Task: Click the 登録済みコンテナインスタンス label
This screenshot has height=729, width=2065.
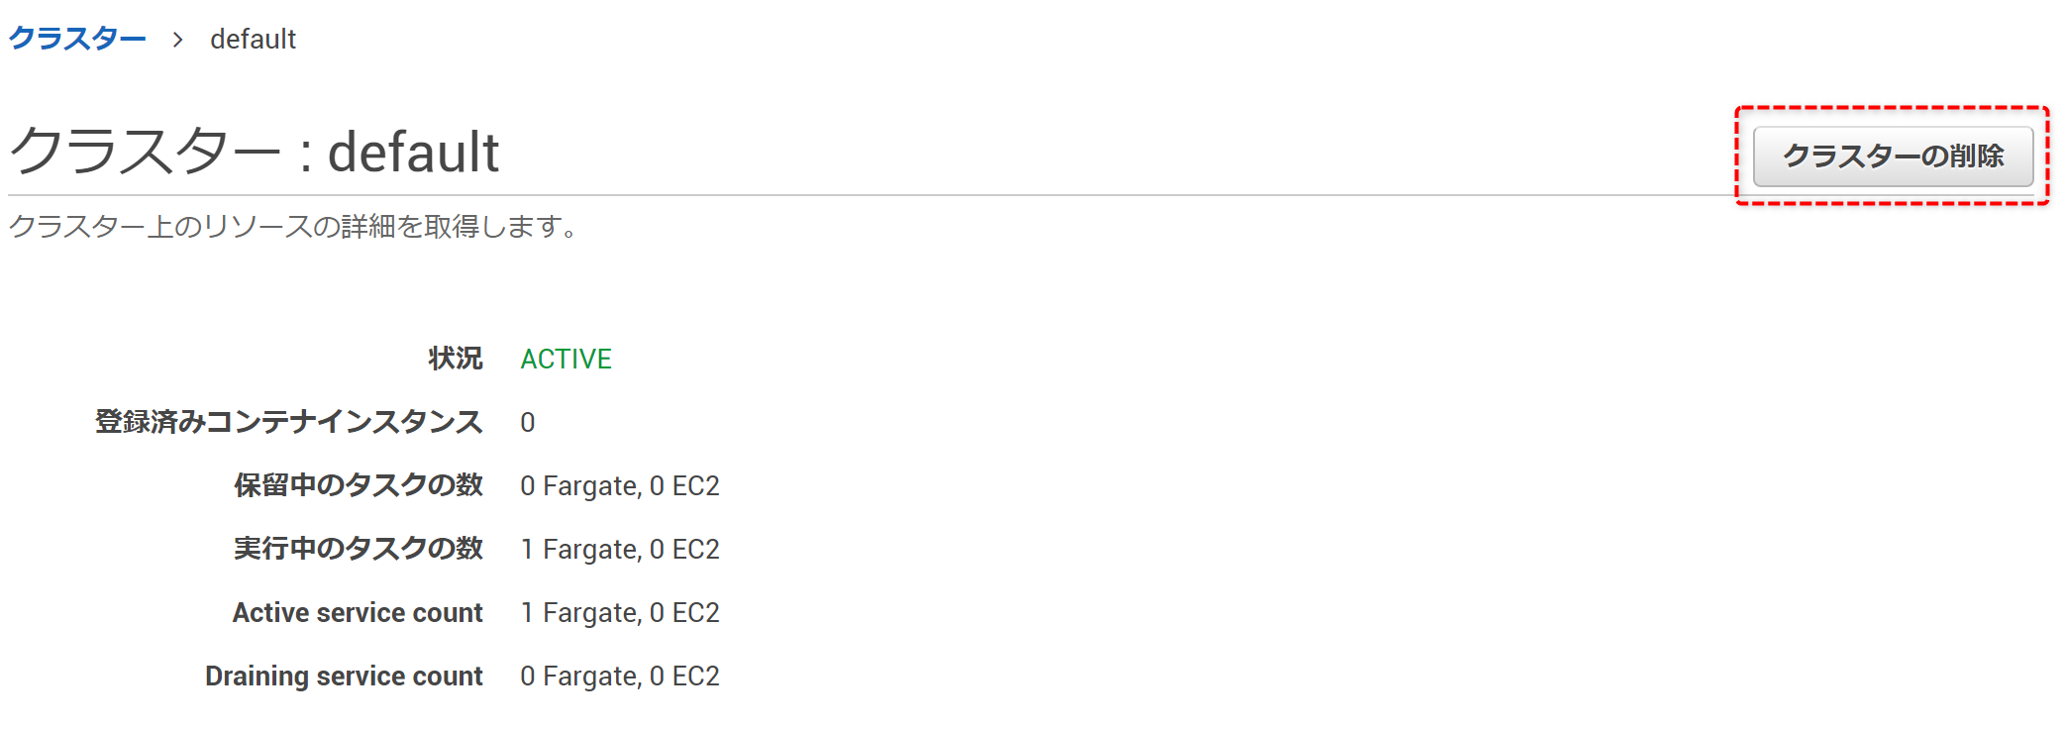Action: coord(288,422)
